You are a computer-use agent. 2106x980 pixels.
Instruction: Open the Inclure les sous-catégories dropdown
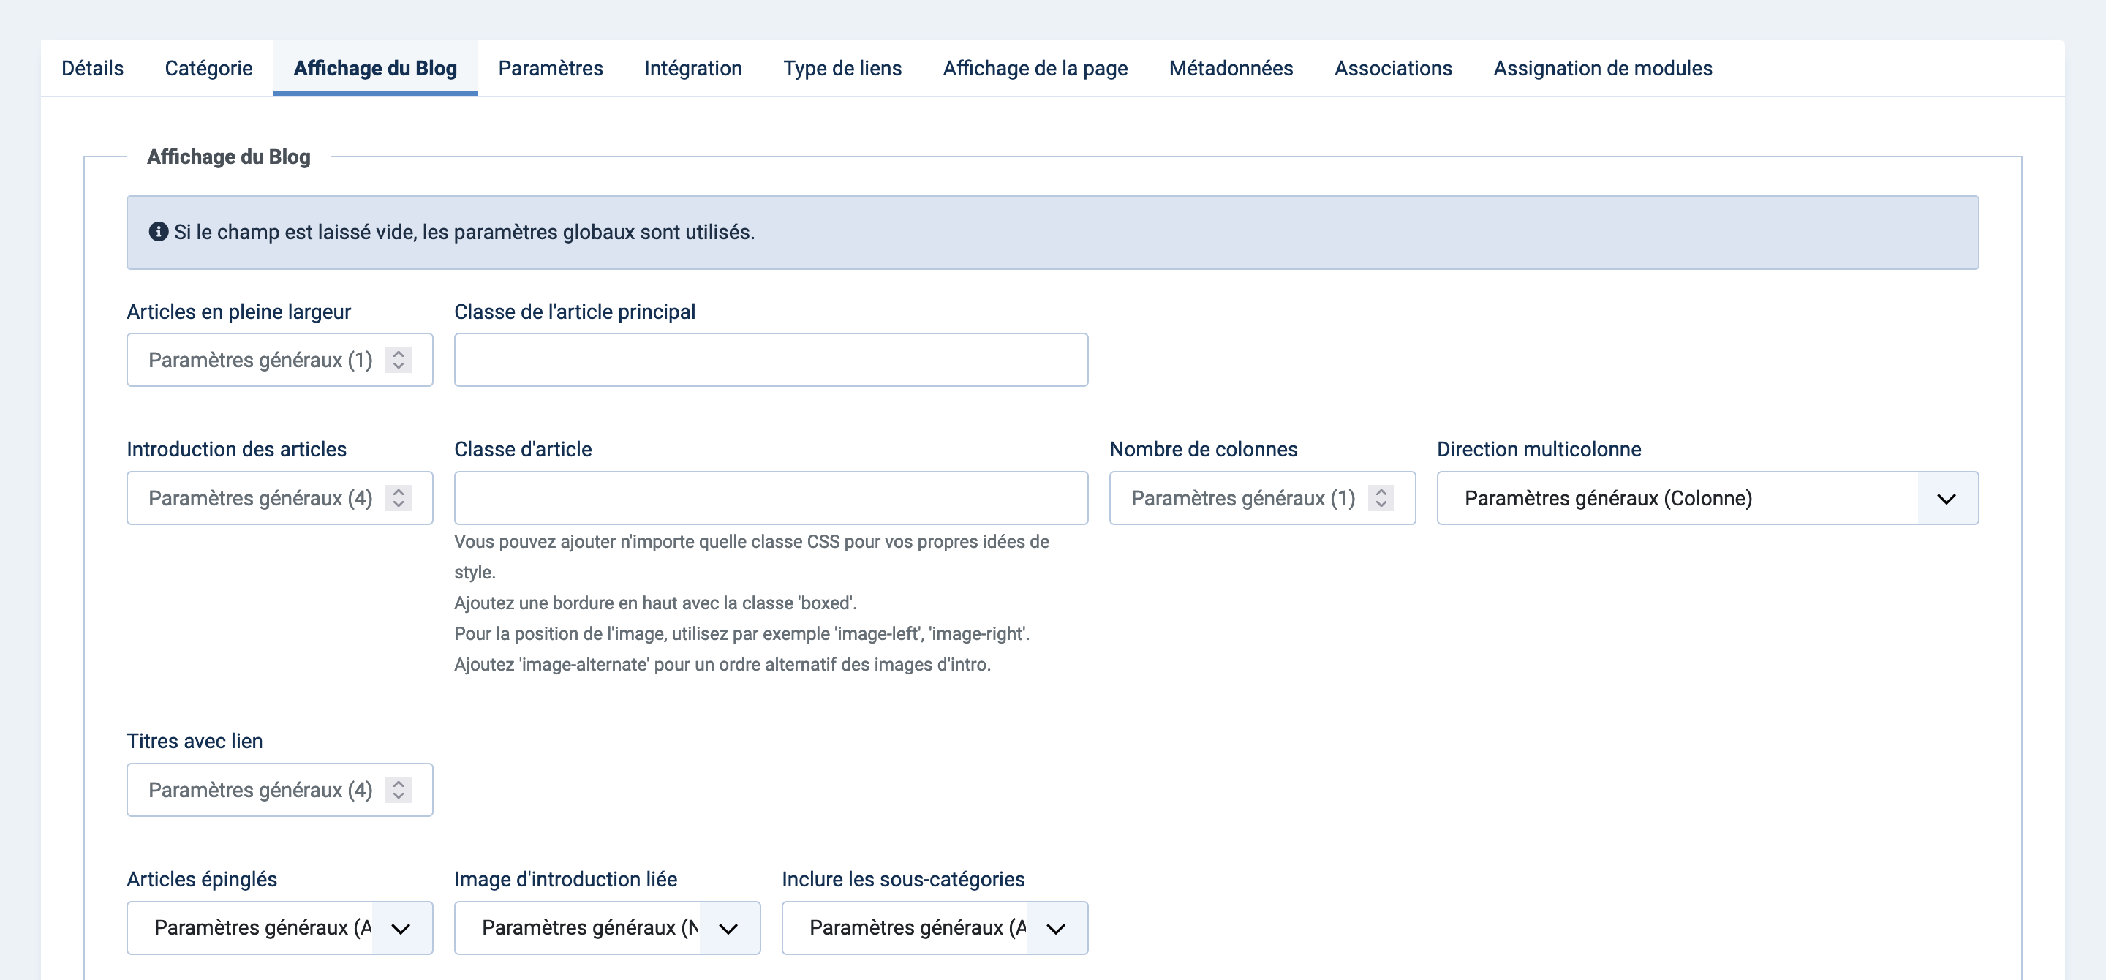935,927
